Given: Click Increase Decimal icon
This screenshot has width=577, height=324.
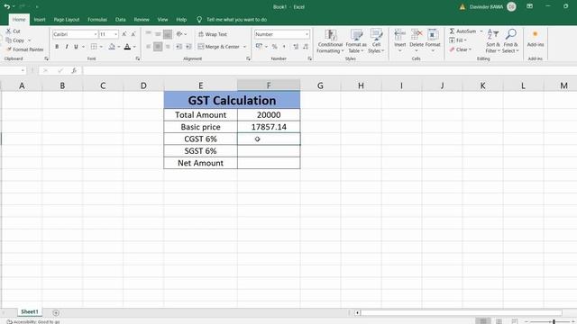Looking at the screenshot, I should (x=296, y=47).
